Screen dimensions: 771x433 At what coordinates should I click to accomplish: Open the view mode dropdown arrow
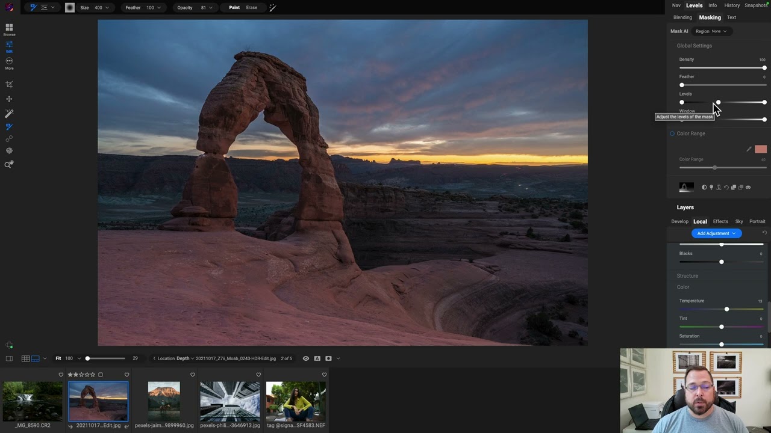[x=45, y=358]
